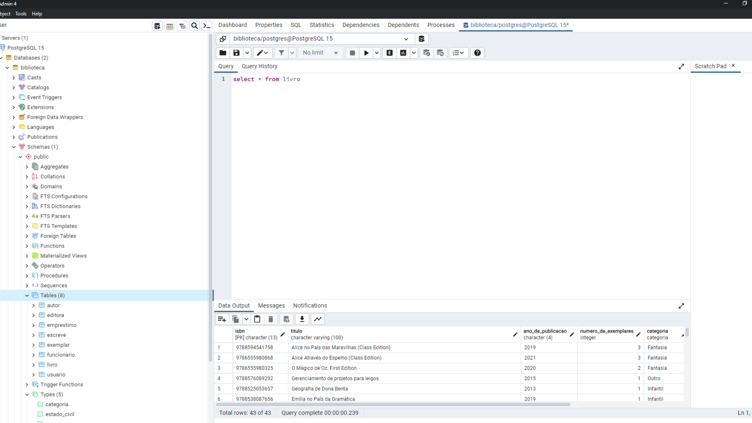Image resolution: width=752 pixels, height=423 pixels.
Task: Switch to the Notifications tab
Action: click(310, 306)
